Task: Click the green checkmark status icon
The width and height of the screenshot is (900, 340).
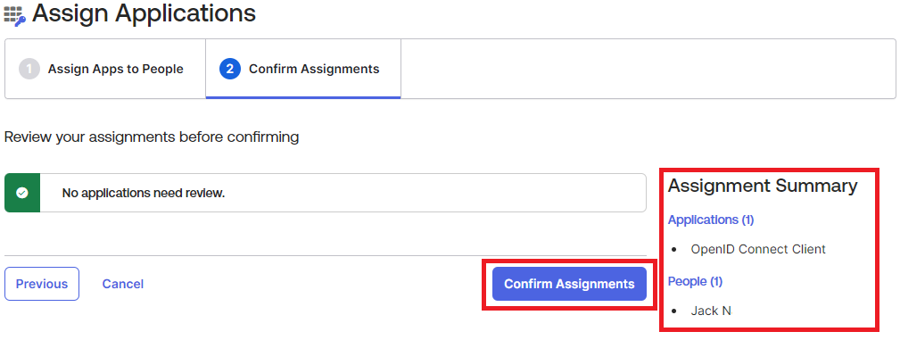Action: [x=22, y=193]
